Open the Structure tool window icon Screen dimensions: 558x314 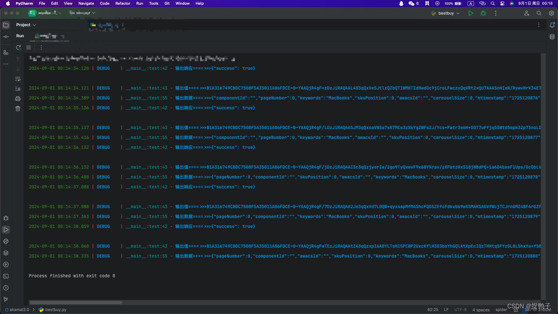coord(6,52)
